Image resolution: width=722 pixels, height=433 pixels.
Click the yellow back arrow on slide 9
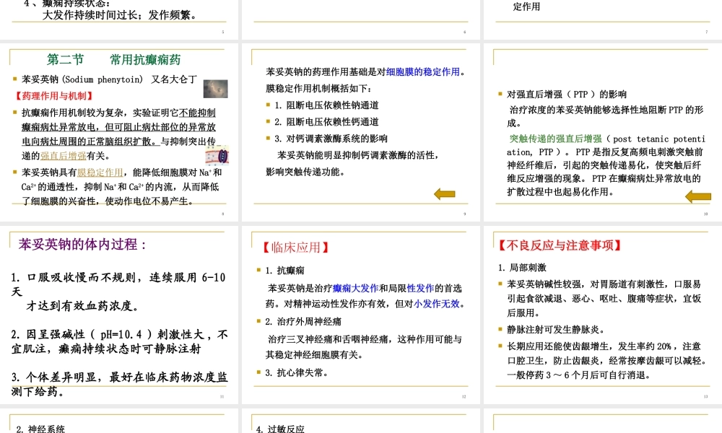pyautogui.click(x=445, y=193)
